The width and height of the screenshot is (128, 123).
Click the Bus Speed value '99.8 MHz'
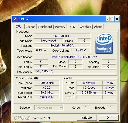point(47,92)
